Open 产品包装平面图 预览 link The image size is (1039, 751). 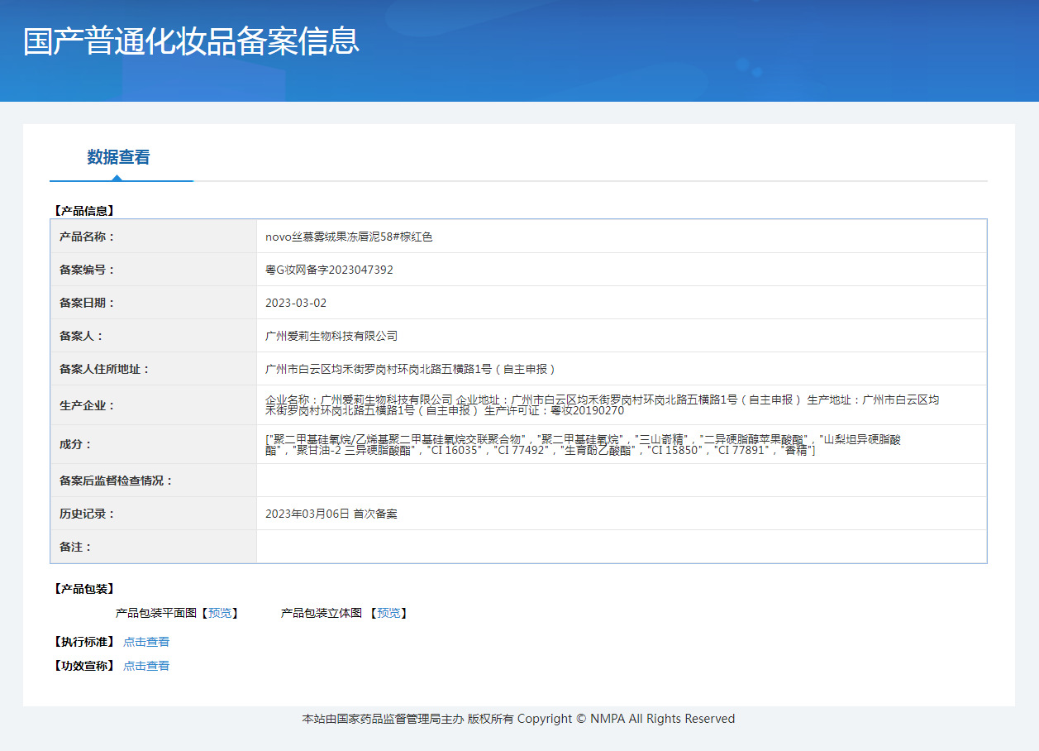click(221, 613)
